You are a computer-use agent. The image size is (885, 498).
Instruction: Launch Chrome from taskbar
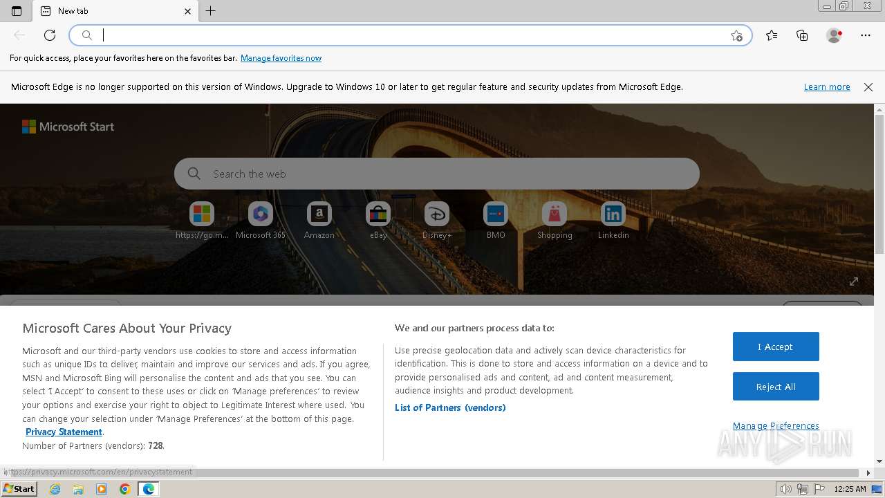click(124, 489)
